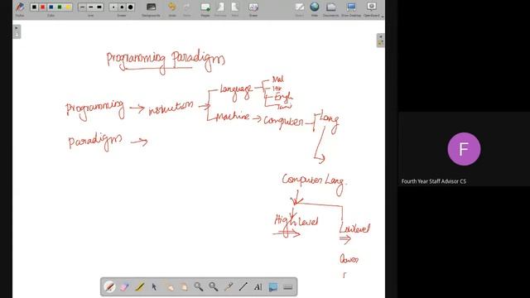Image resolution: width=530 pixels, height=298 pixels.
Task: Expand the left page thumbnails panel
Action: (17, 31)
